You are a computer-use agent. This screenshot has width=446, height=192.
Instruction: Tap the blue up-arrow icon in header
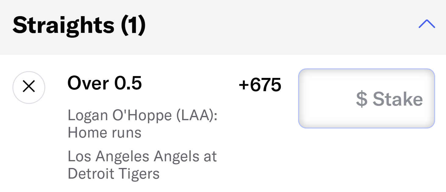coord(427,24)
